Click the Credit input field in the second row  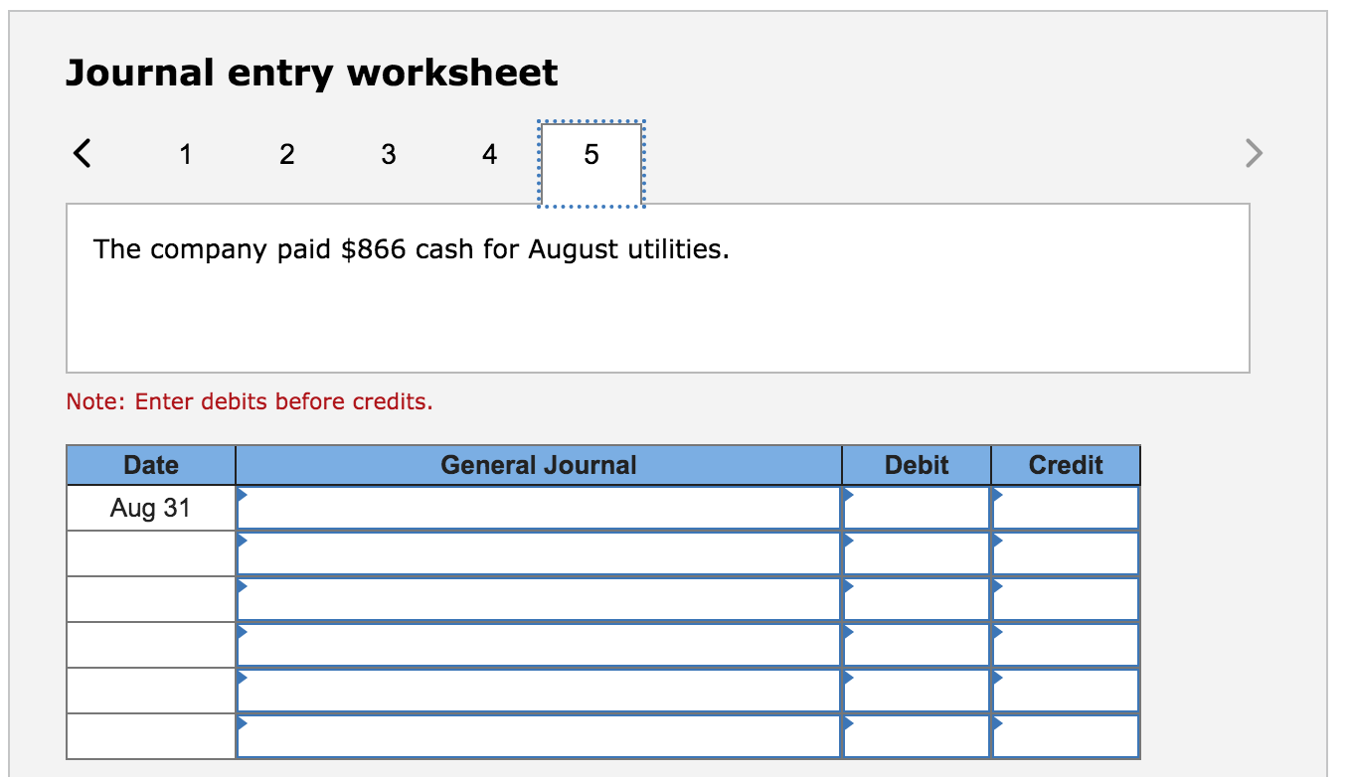click(1066, 552)
